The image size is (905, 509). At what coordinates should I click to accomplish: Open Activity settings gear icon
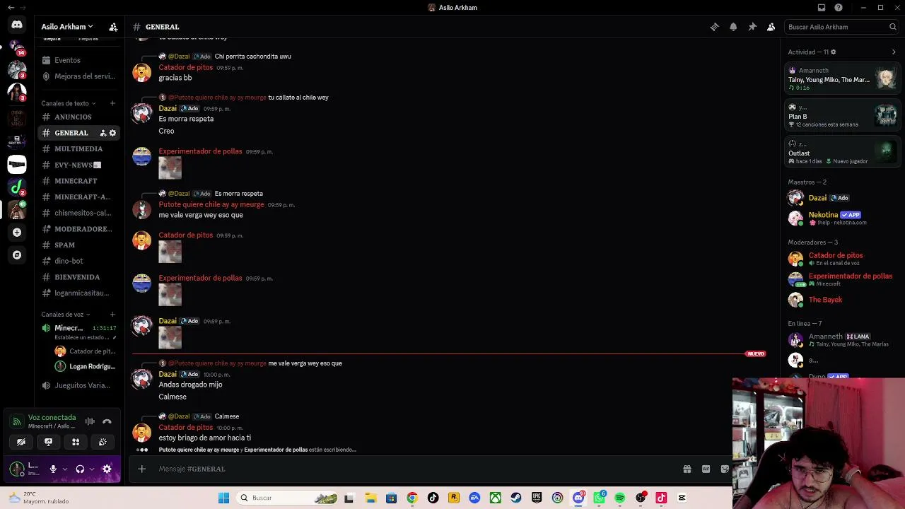click(x=833, y=52)
